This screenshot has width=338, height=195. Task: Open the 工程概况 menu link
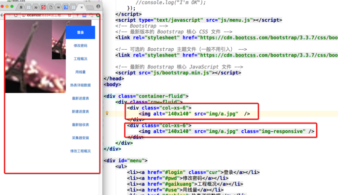[x=81, y=59]
